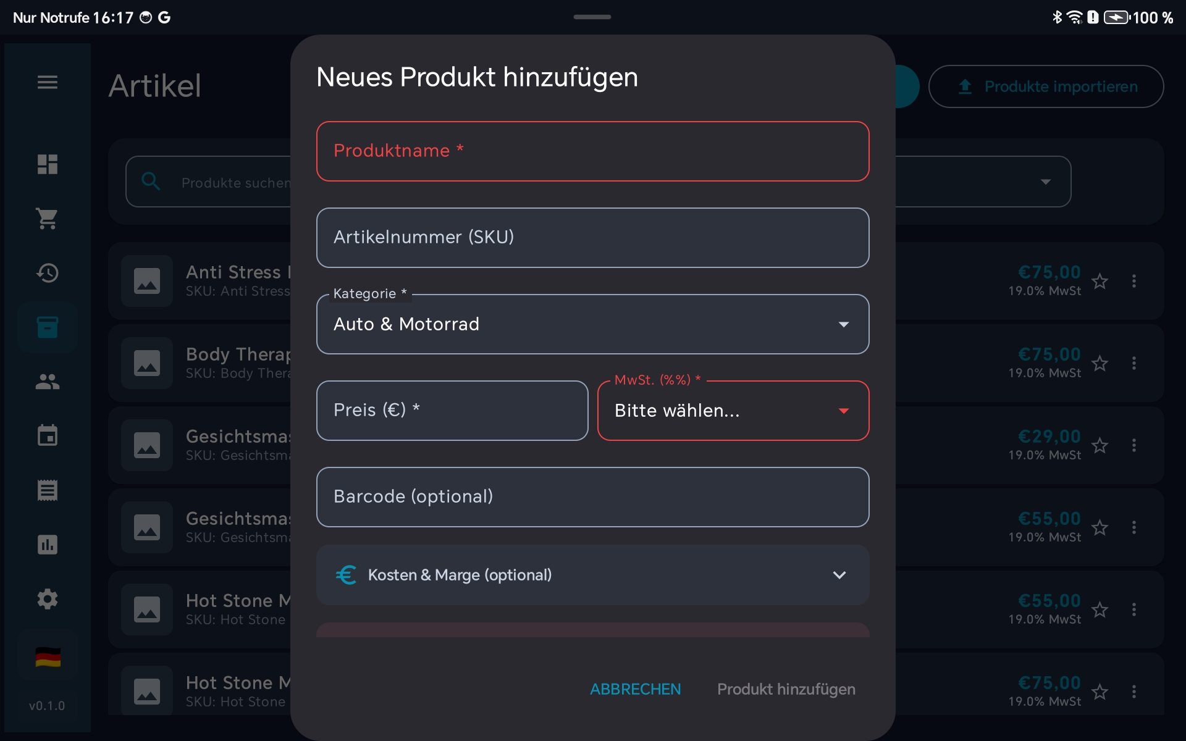Toggle favorite star for €29,00 product
Viewport: 1186px width, 741px height.
click(1100, 446)
